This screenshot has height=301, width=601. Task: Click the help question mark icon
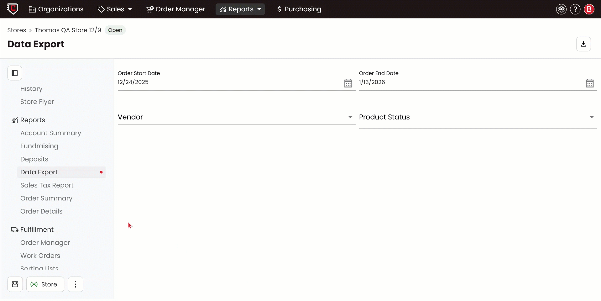(x=575, y=9)
